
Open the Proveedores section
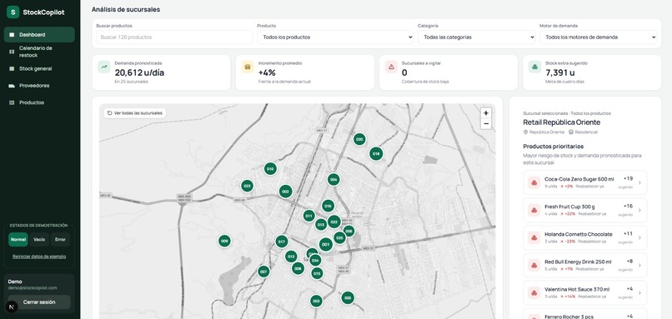click(x=39, y=86)
